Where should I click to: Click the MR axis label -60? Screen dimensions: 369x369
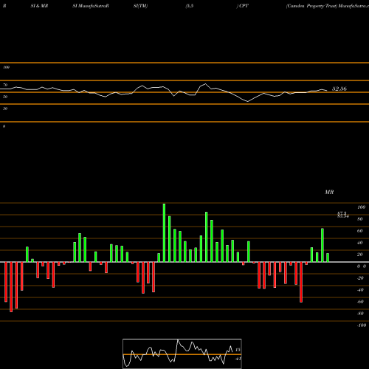pyautogui.click(x=360, y=302)
